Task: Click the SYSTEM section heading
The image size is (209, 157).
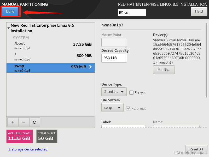Action: [x=21, y=38]
